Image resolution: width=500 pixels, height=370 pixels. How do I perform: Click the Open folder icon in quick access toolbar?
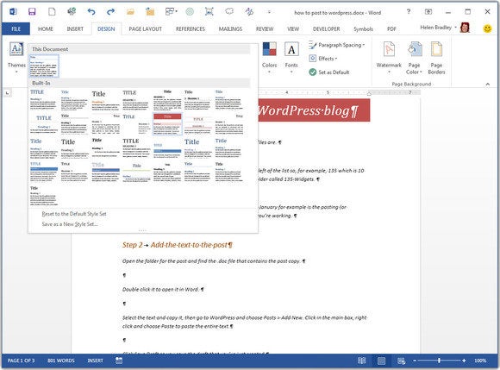(130, 12)
